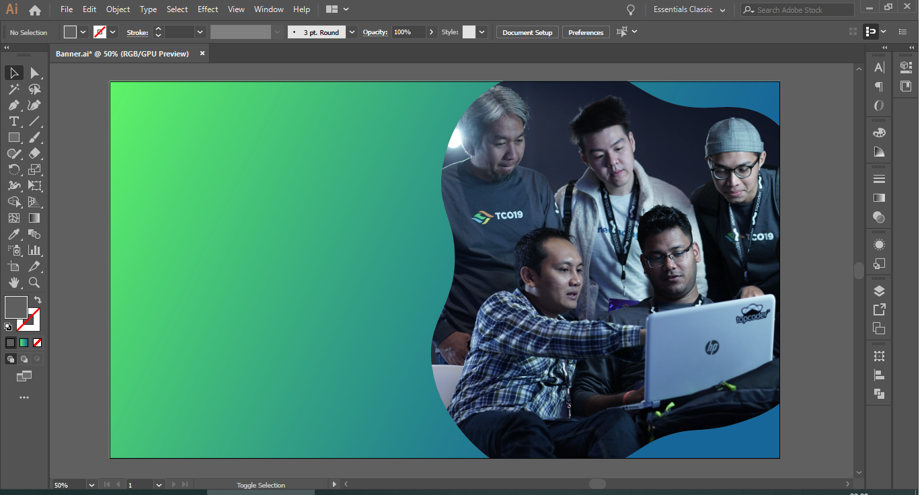Viewport: 924px width, 495px height.
Task: Select the Direct Selection tool
Action: point(35,73)
